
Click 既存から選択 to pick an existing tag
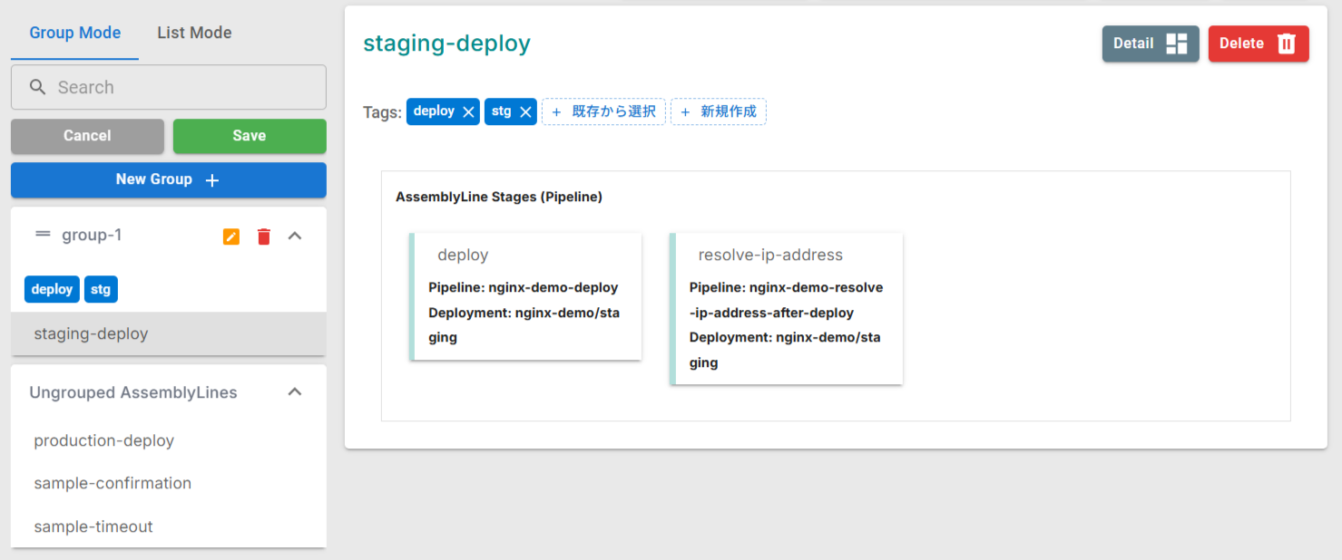click(603, 111)
